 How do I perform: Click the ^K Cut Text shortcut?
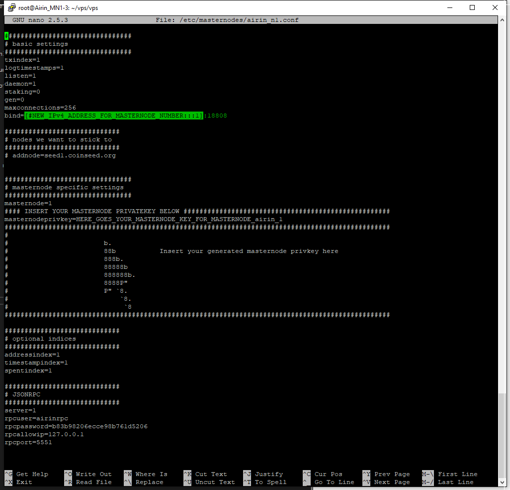pyautogui.click(x=205, y=475)
